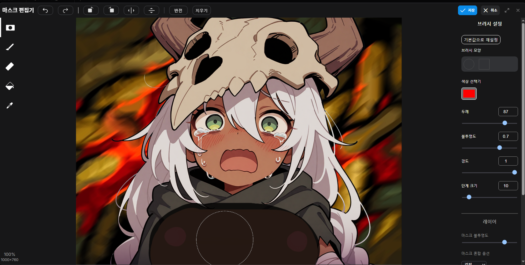Click the 1000×760 dimensions text
The image size is (525, 265).
point(9,260)
